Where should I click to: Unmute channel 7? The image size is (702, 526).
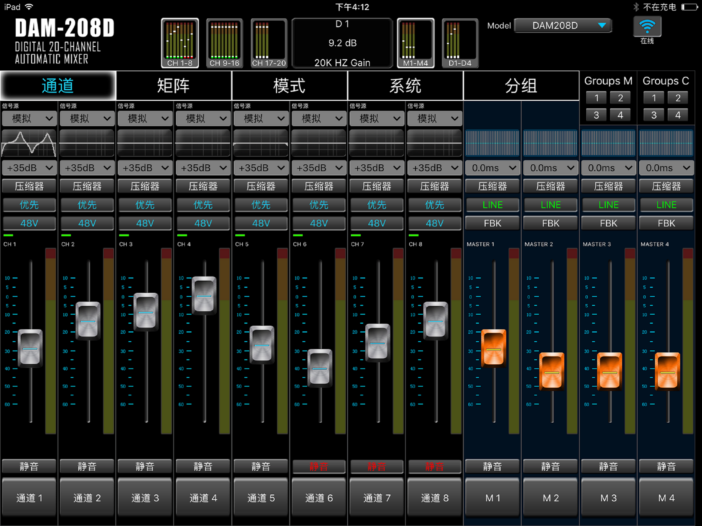pos(377,466)
